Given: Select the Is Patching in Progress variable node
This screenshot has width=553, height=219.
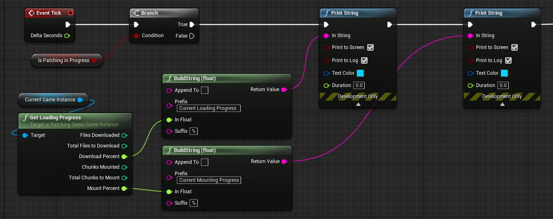Looking at the screenshot, I should click(x=66, y=60).
